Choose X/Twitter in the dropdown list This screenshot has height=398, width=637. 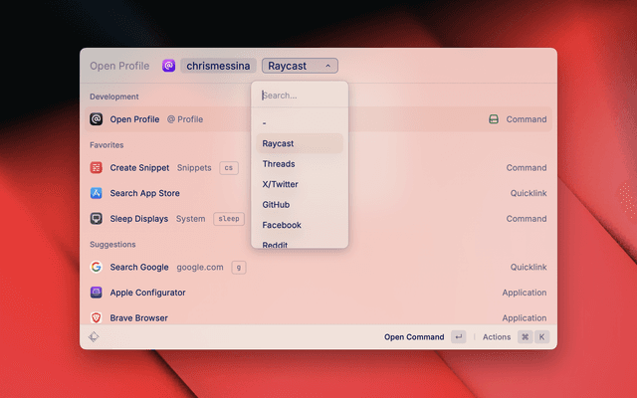(280, 184)
